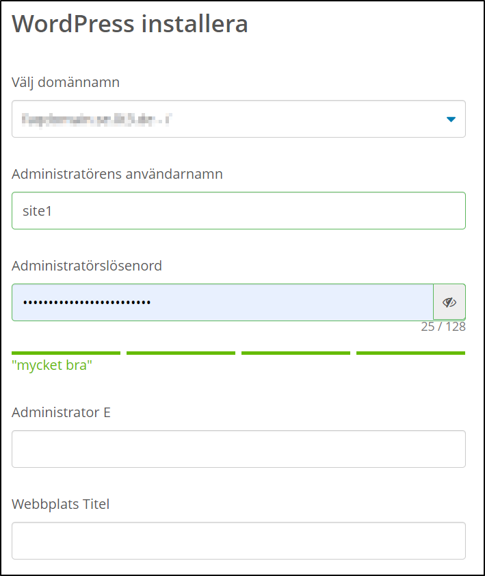Focus the username field containing site1

(x=238, y=211)
